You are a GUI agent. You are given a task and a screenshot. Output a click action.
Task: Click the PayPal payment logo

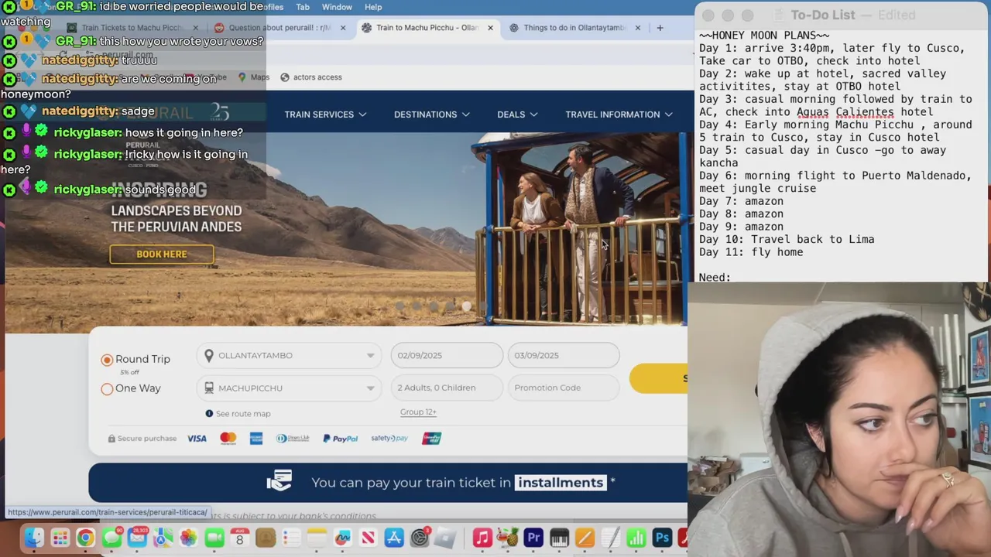pos(340,438)
